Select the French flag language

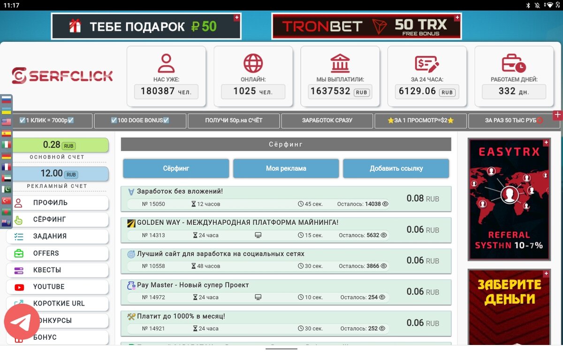pyautogui.click(x=6, y=167)
